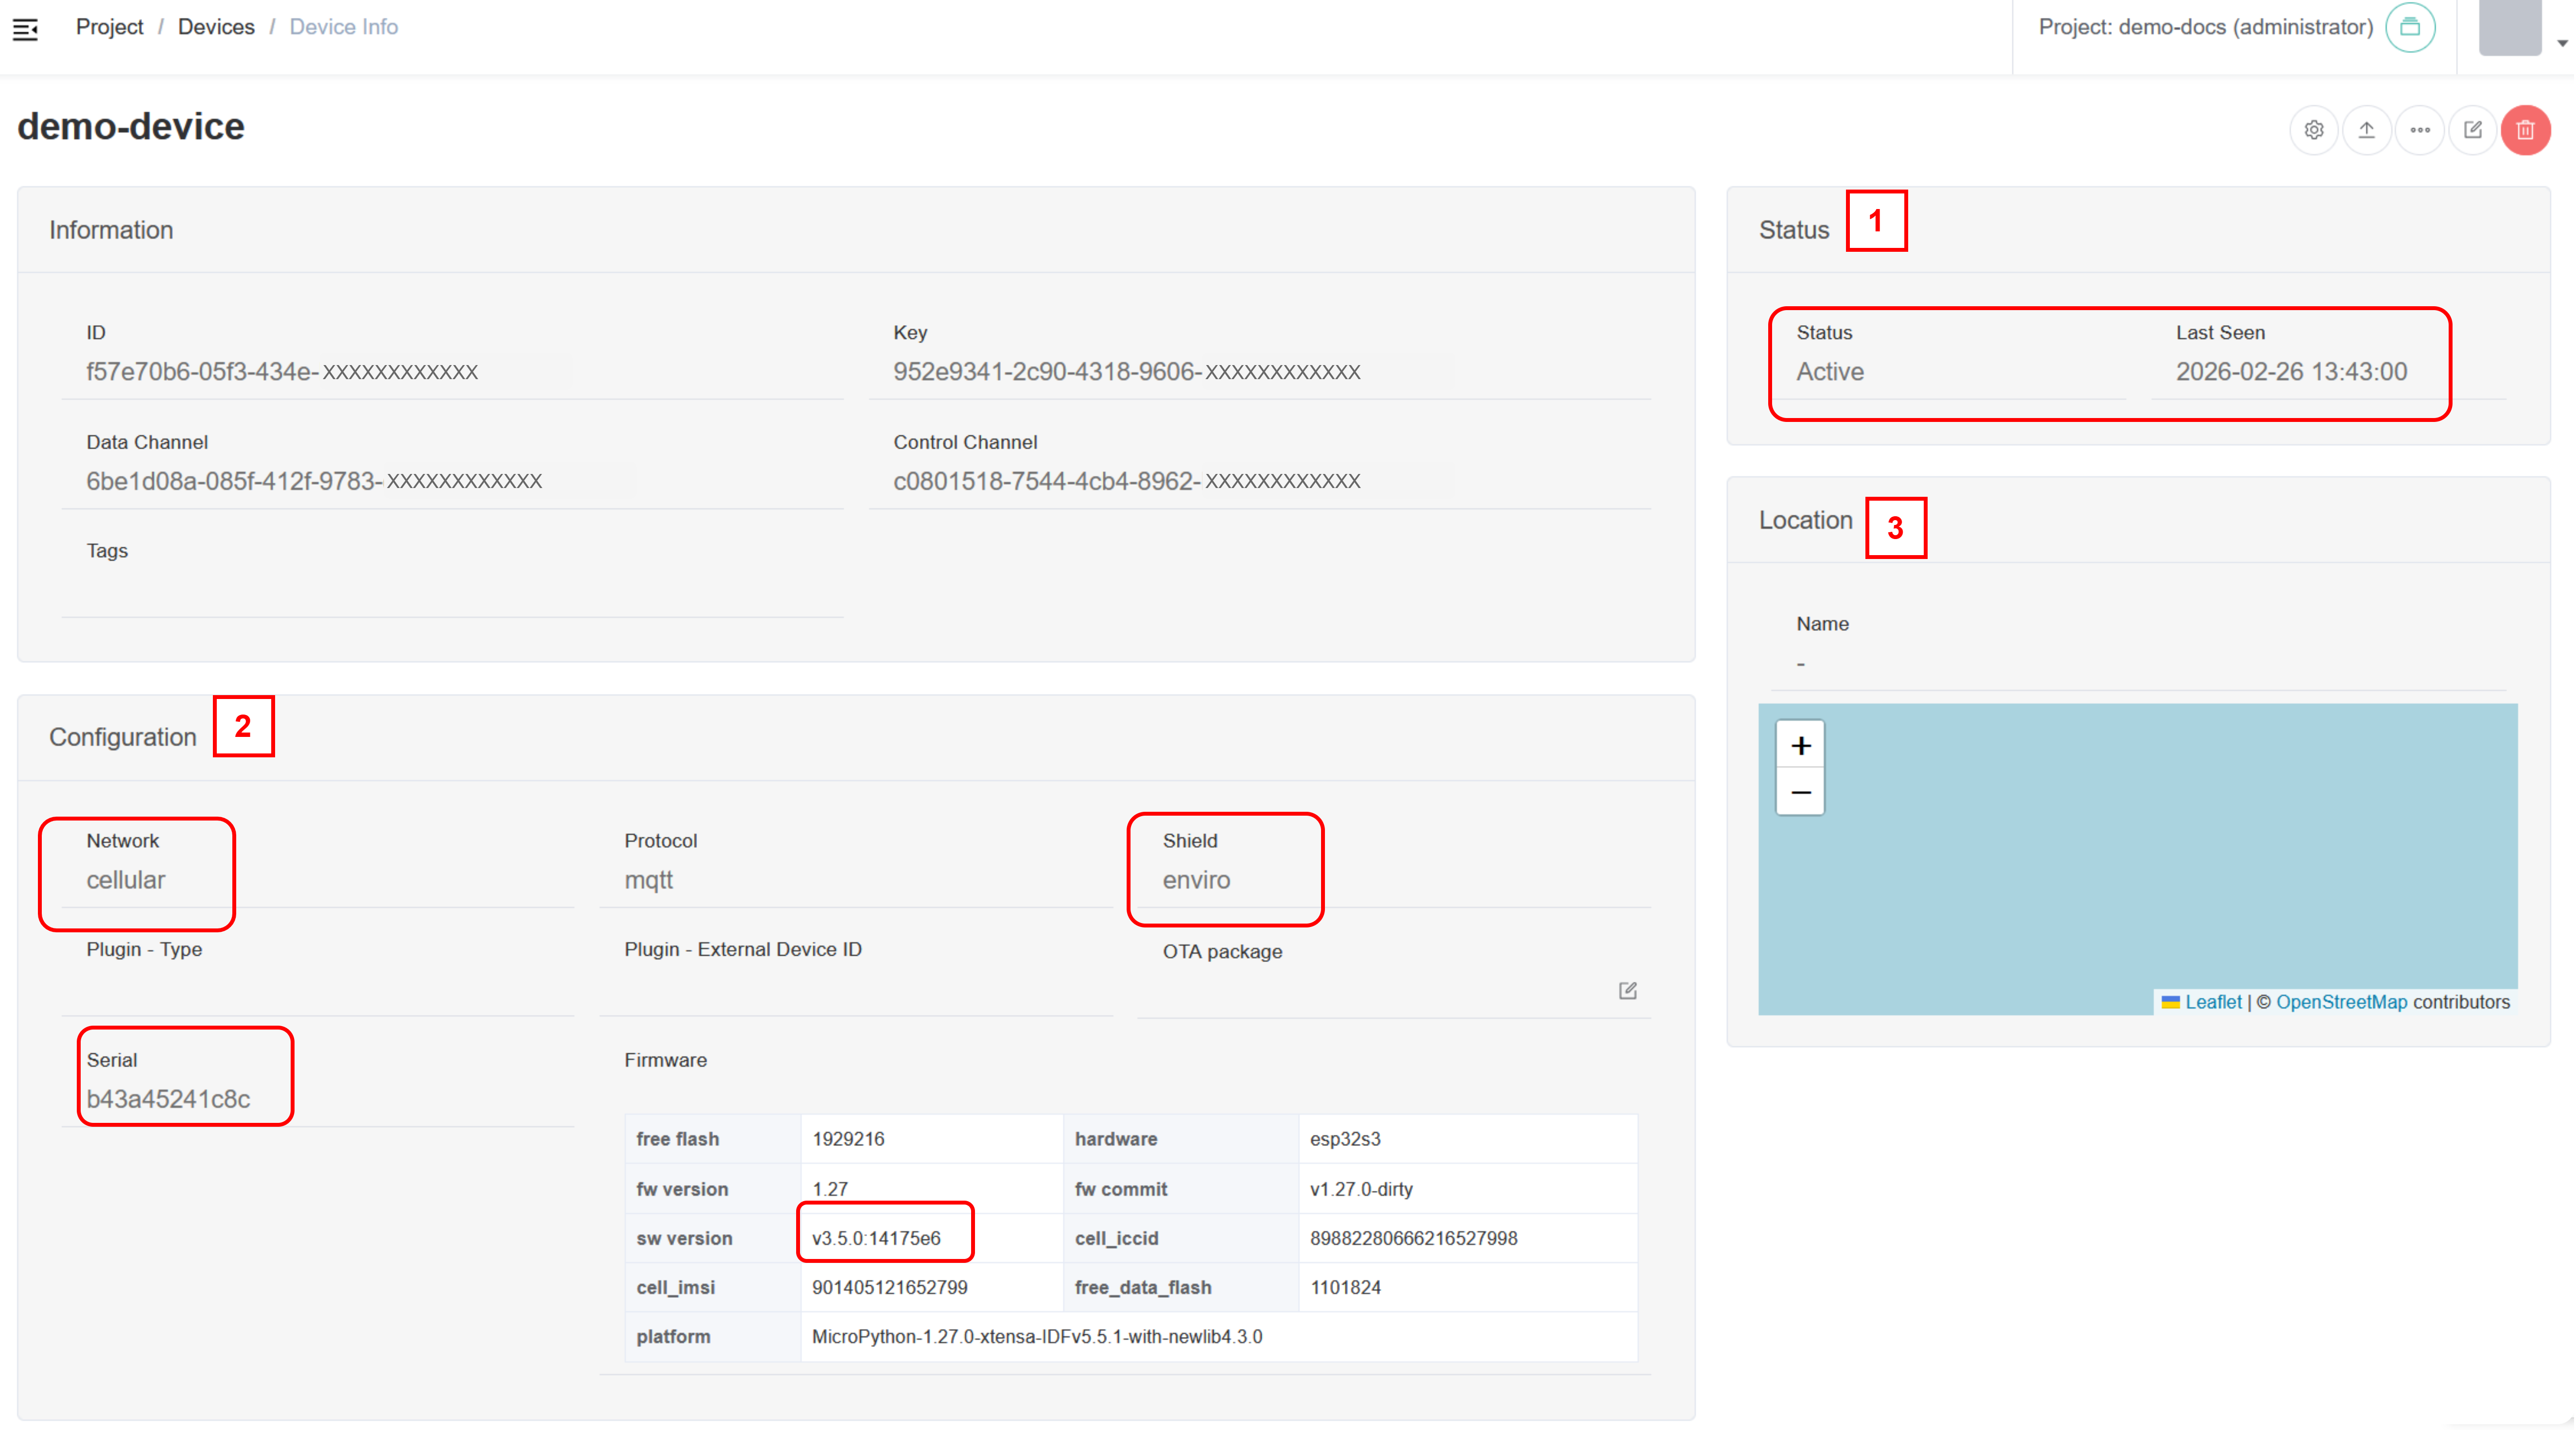Delete the device via the red trash icon
This screenshot has width=2576, height=1433.
coord(2526,129)
